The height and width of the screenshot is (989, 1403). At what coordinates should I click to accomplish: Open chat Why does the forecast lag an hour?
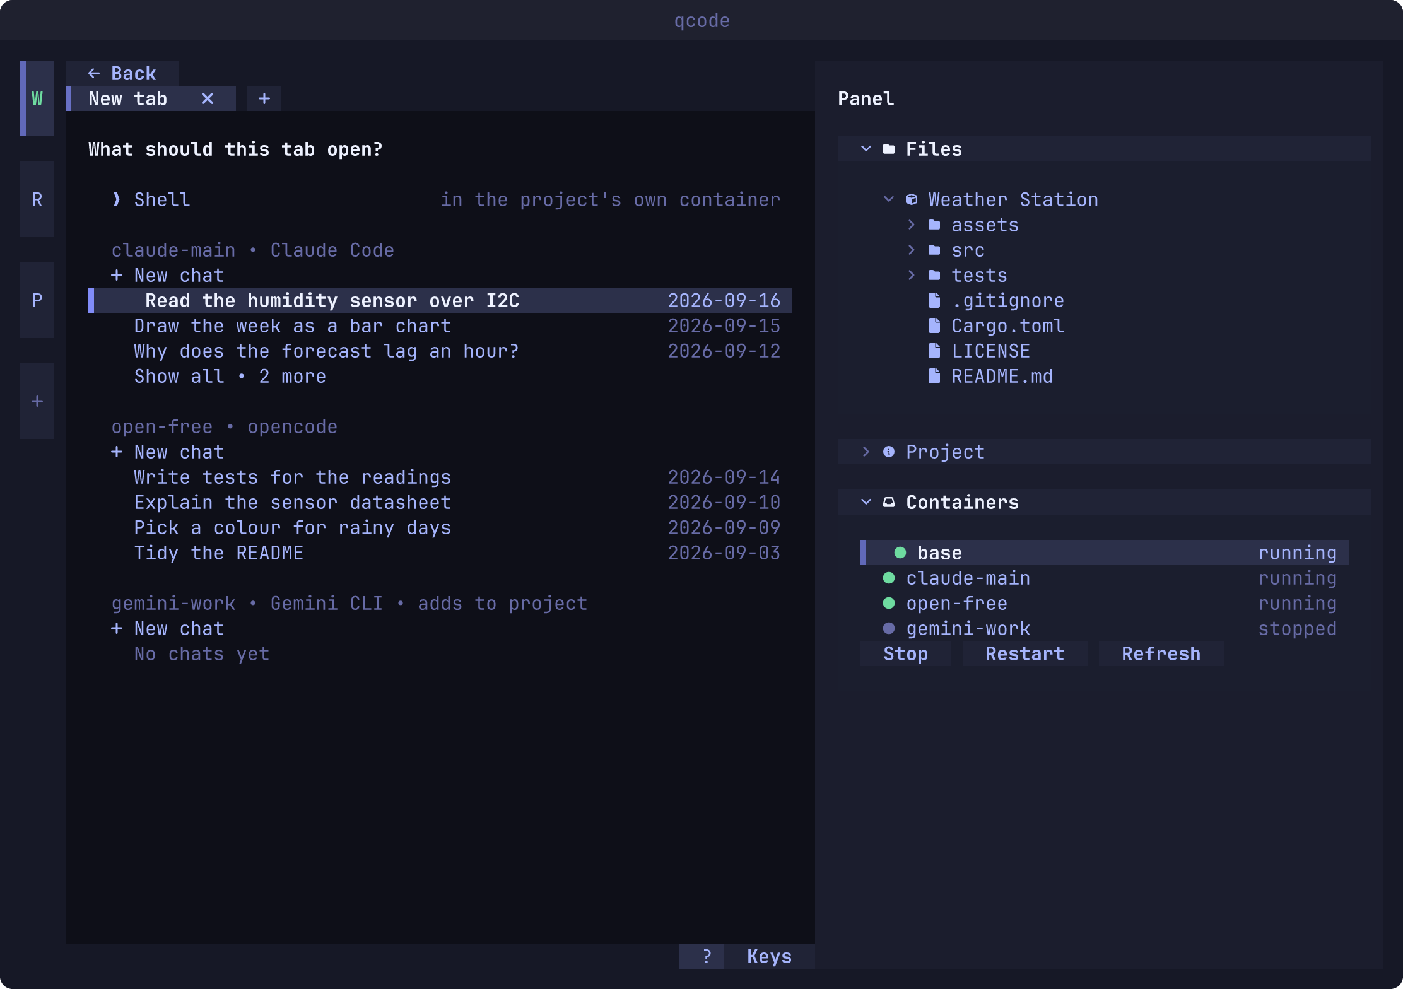pyautogui.click(x=440, y=351)
